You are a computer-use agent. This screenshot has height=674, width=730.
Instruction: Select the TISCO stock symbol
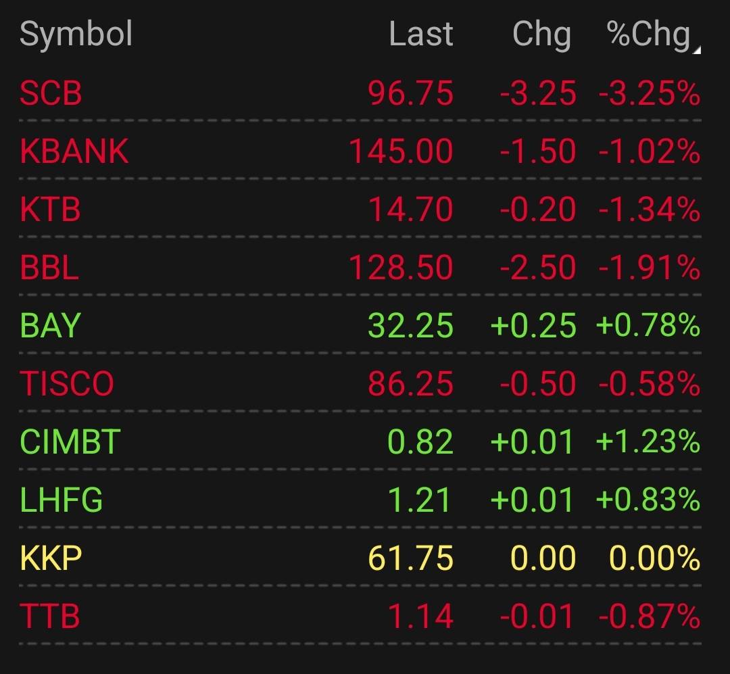[66, 383]
